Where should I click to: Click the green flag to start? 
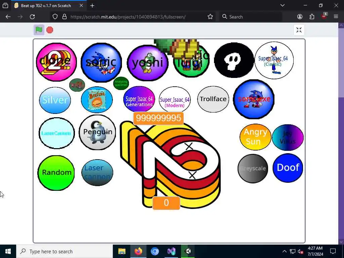39,30
